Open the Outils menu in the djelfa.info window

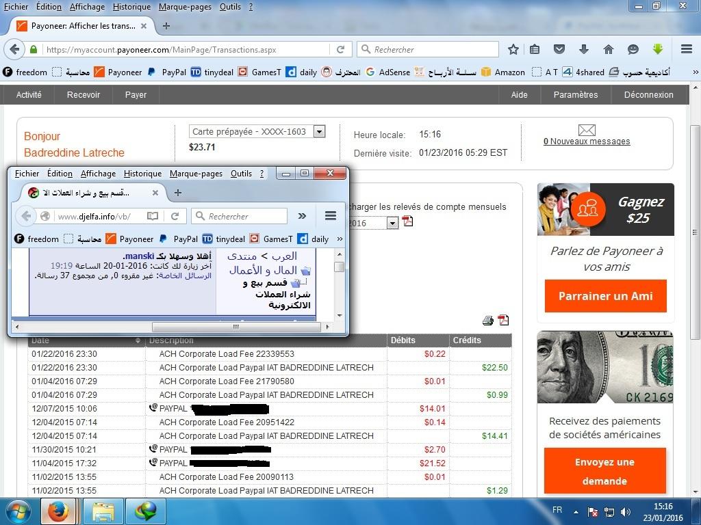click(241, 173)
